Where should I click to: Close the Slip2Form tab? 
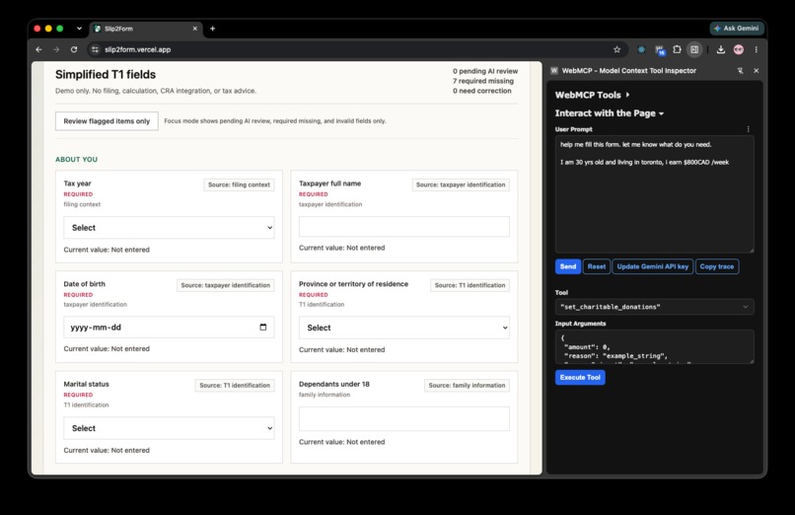194,29
